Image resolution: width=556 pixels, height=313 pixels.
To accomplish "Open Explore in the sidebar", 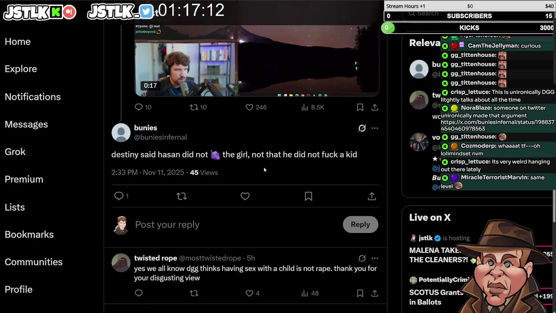I will [21, 69].
